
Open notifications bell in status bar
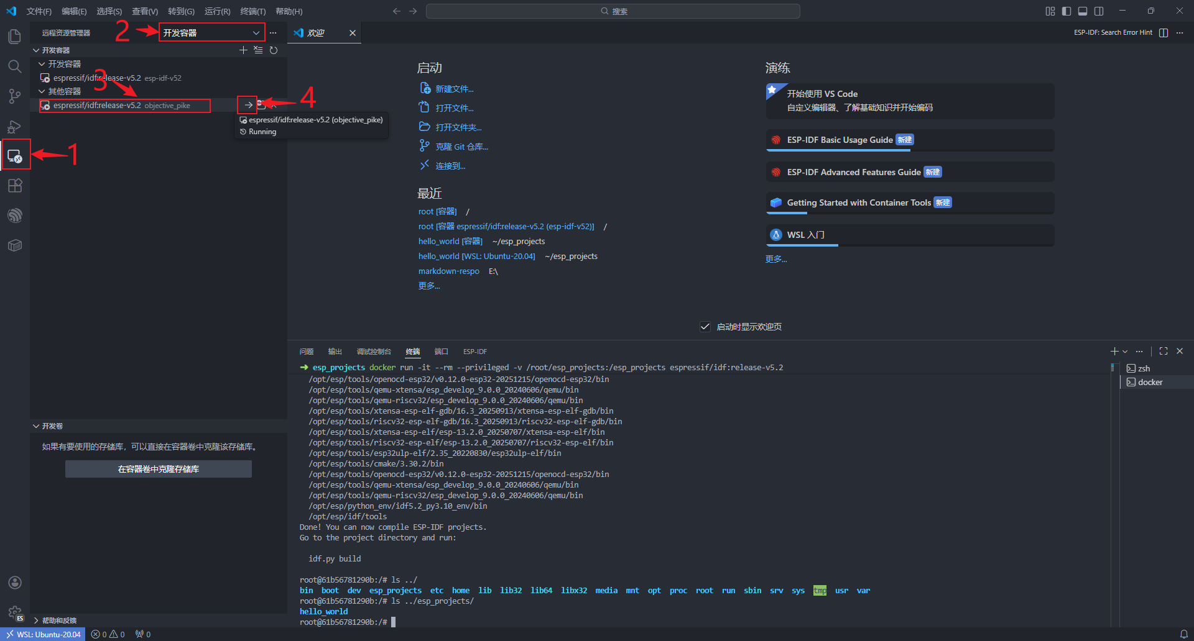pyautogui.click(x=1184, y=634)
